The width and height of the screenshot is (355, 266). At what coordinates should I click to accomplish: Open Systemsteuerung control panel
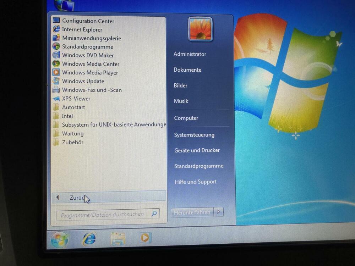[x=194, y=135]
